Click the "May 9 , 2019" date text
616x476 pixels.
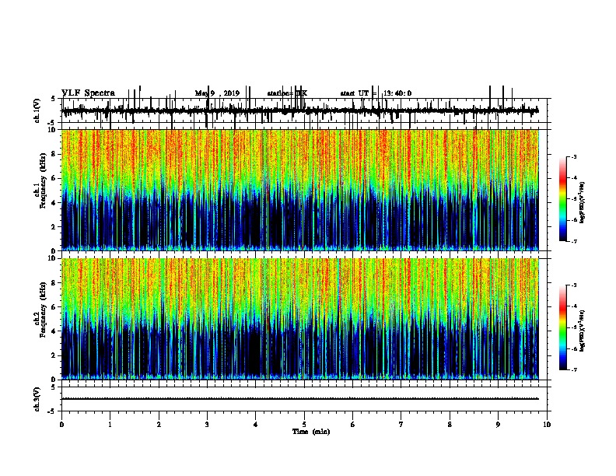[217, 93]
